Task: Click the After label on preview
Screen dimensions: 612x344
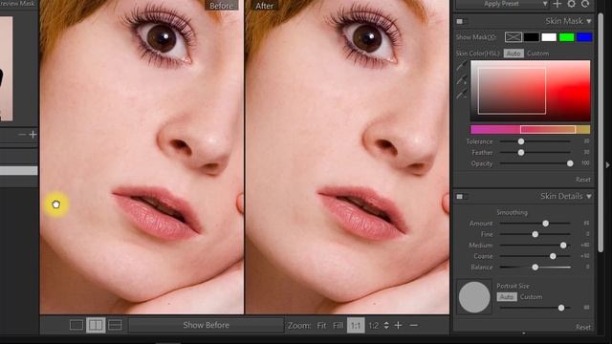Action: tap(264, 6)
